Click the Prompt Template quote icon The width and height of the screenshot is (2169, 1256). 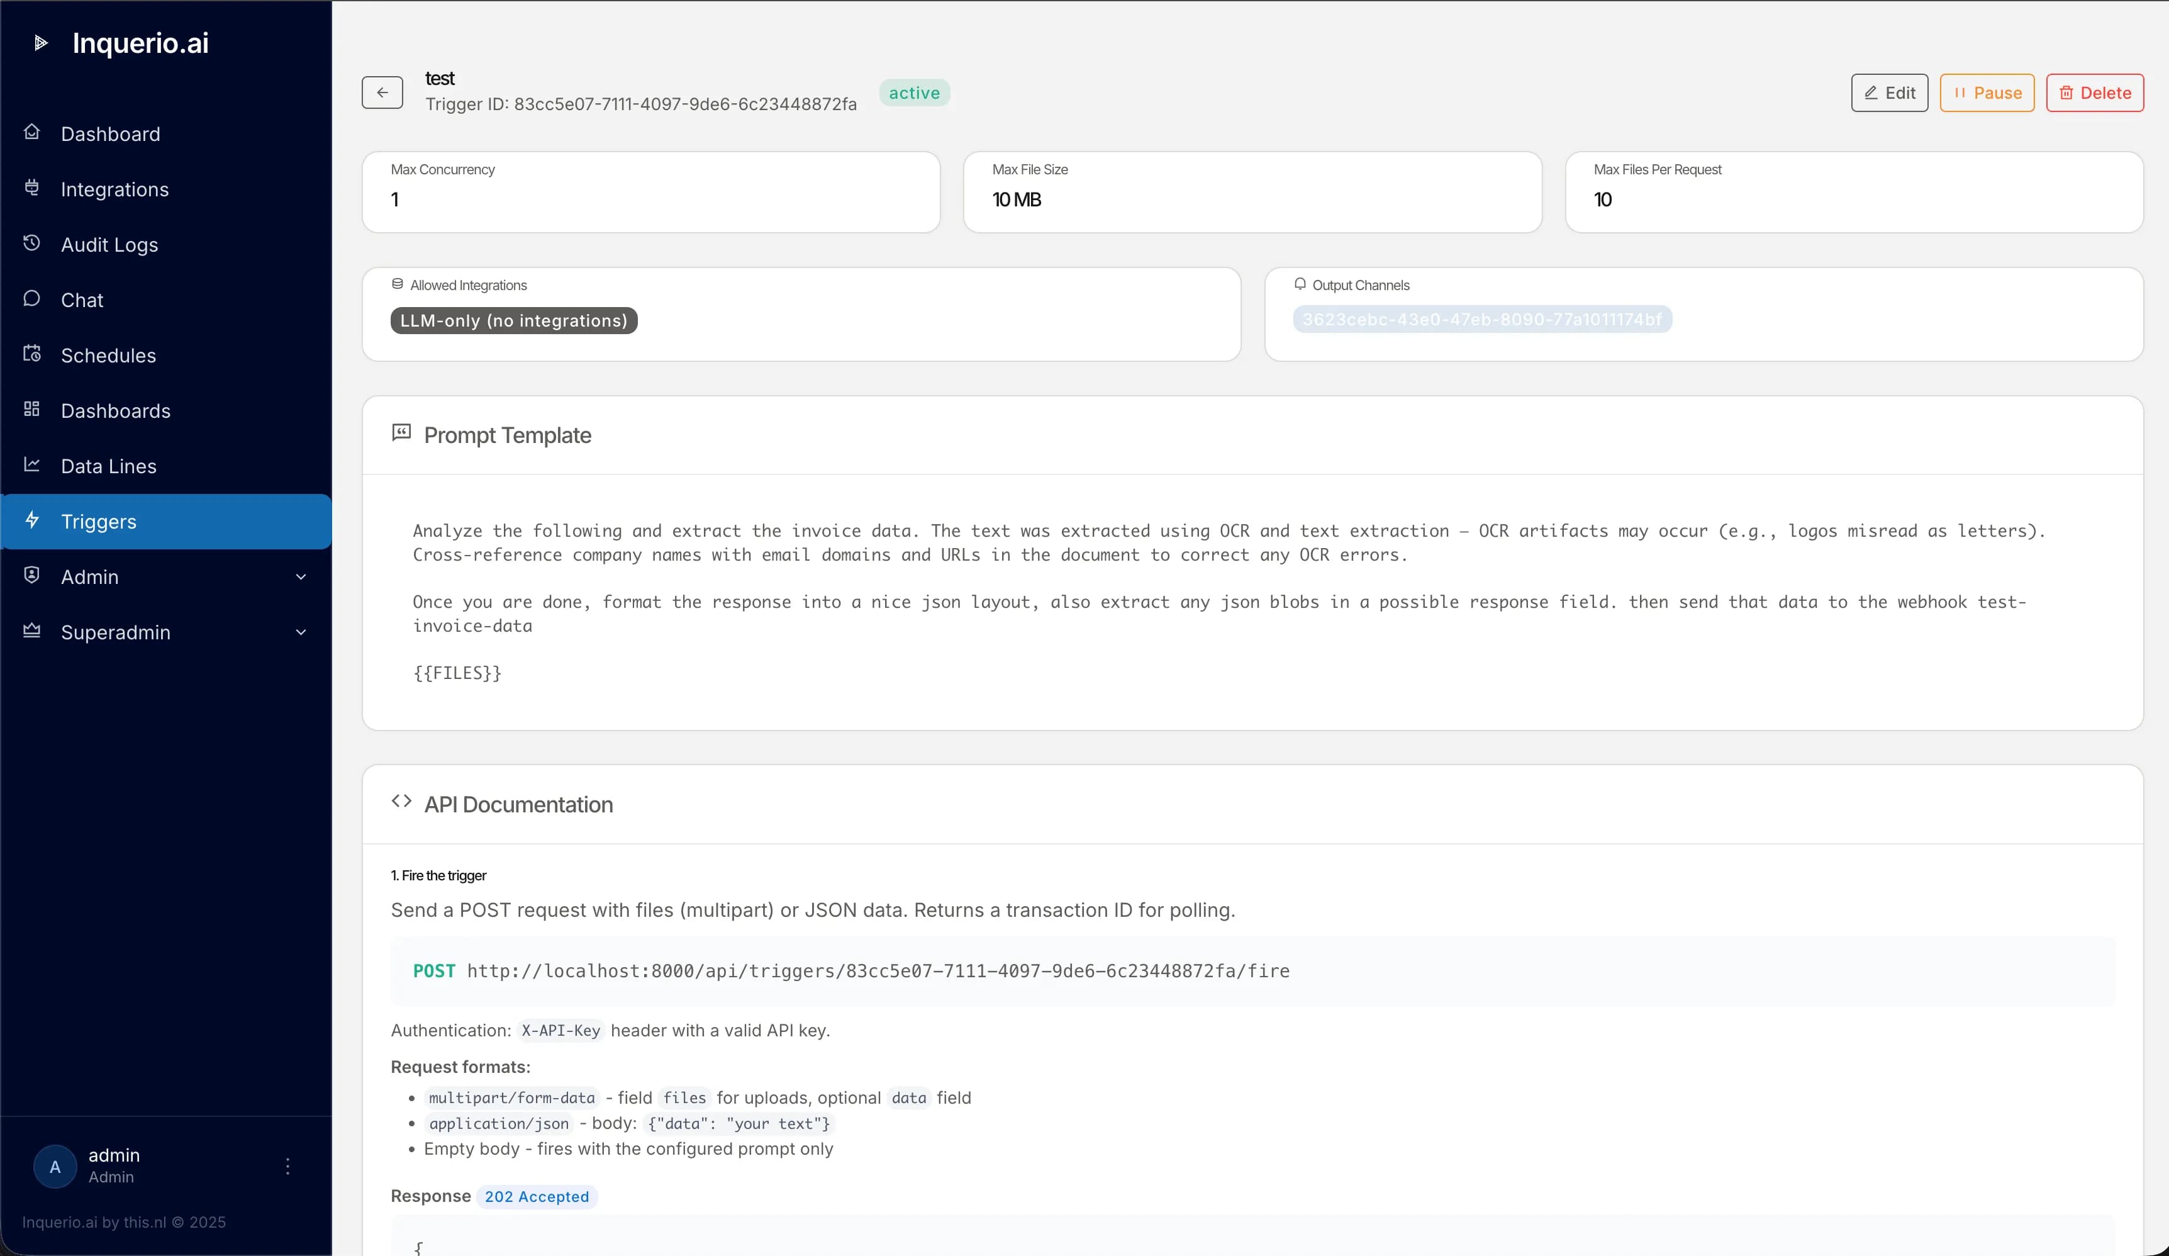tap(401, 432)
